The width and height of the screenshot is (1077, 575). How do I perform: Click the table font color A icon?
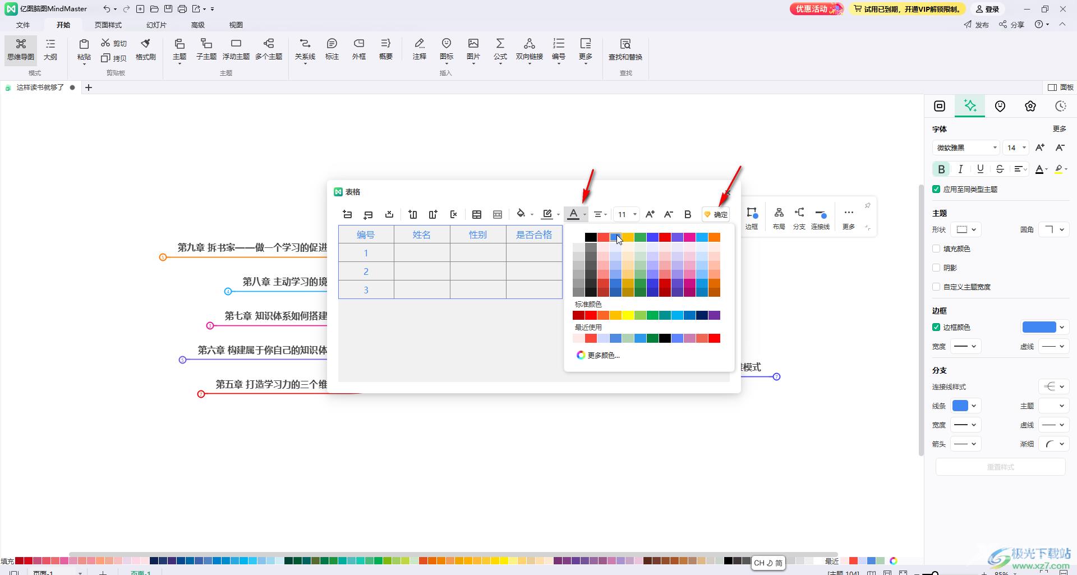click(x=573, y=214)
